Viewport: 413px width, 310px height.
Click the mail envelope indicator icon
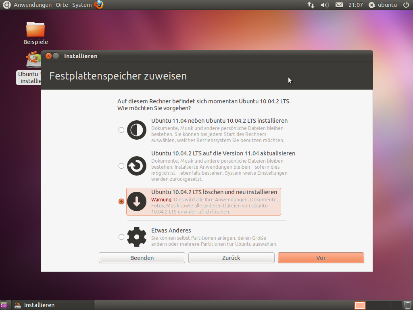pyautogui.click(x=338, y=5)
